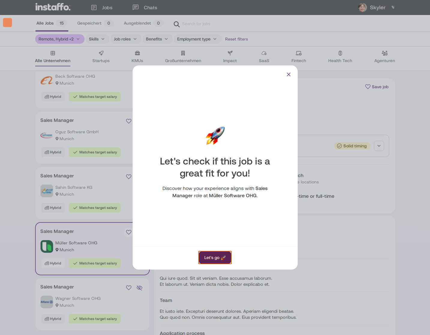
Task: Filter by Agenturen category
Action: point(385,57)
